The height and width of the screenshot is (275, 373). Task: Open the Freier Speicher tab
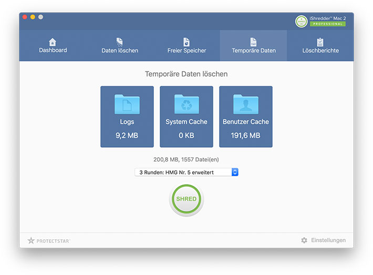[186, 45]
